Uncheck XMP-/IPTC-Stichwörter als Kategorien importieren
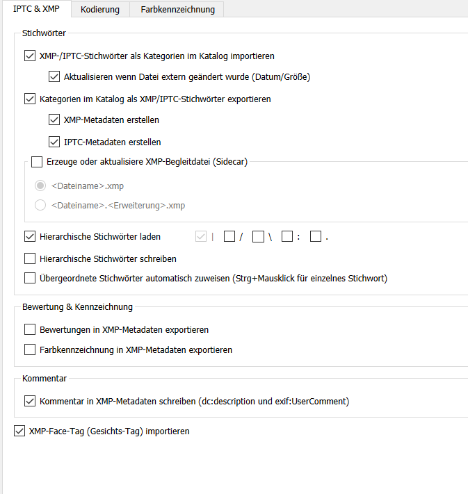 29,56
